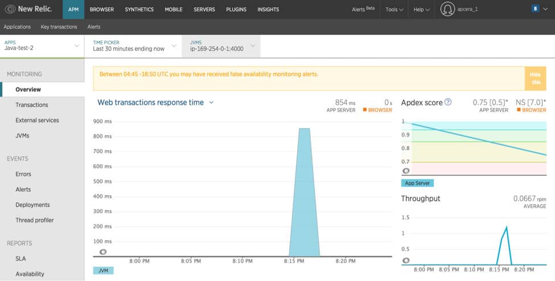Open the Web transactions response time chevron
The image size is (555, 281).
[x=211, y=102]
